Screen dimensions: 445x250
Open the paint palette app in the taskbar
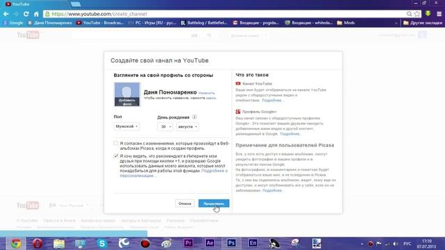tap(167, 244)
